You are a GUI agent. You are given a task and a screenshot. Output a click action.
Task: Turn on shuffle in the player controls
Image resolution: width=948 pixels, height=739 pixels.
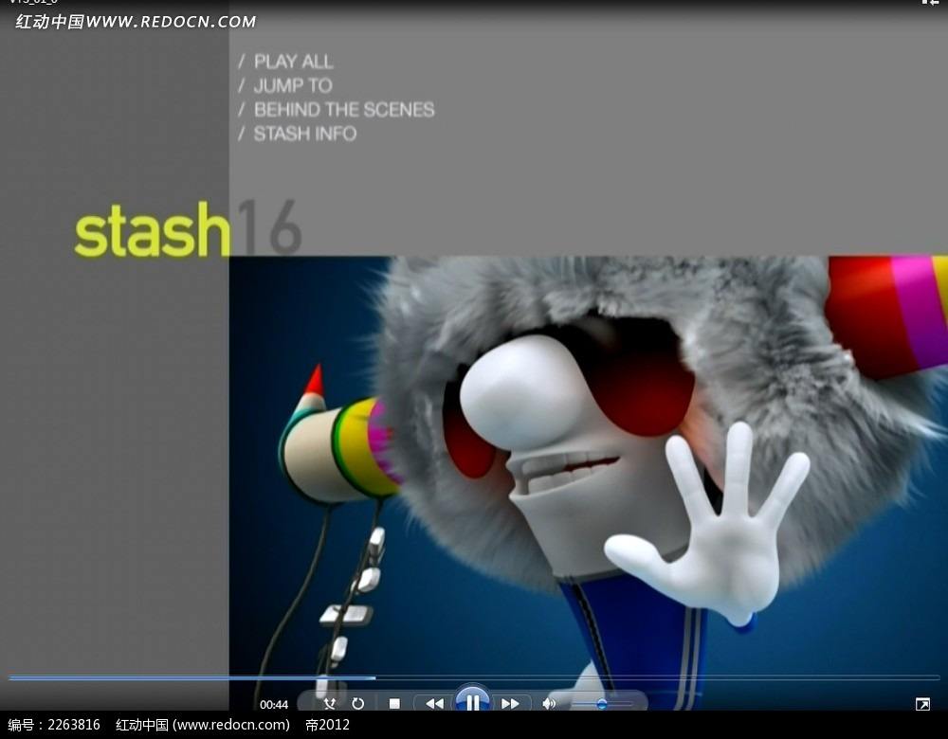pyautogui.click(x=330, y=703)
